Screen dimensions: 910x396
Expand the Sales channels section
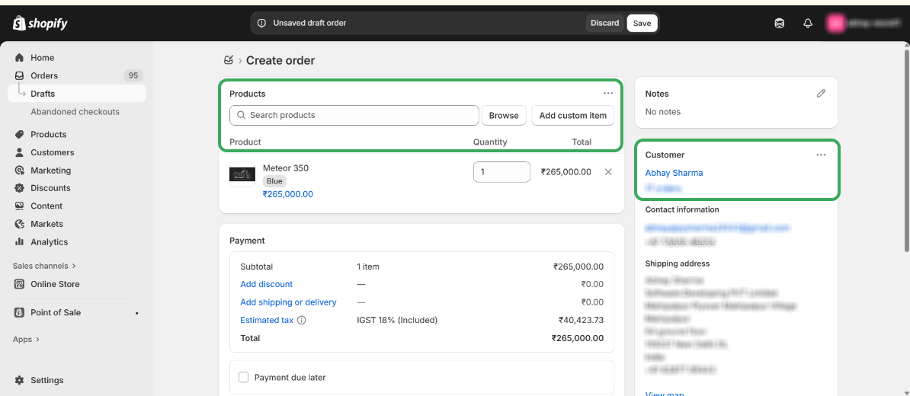click(44, 266)
